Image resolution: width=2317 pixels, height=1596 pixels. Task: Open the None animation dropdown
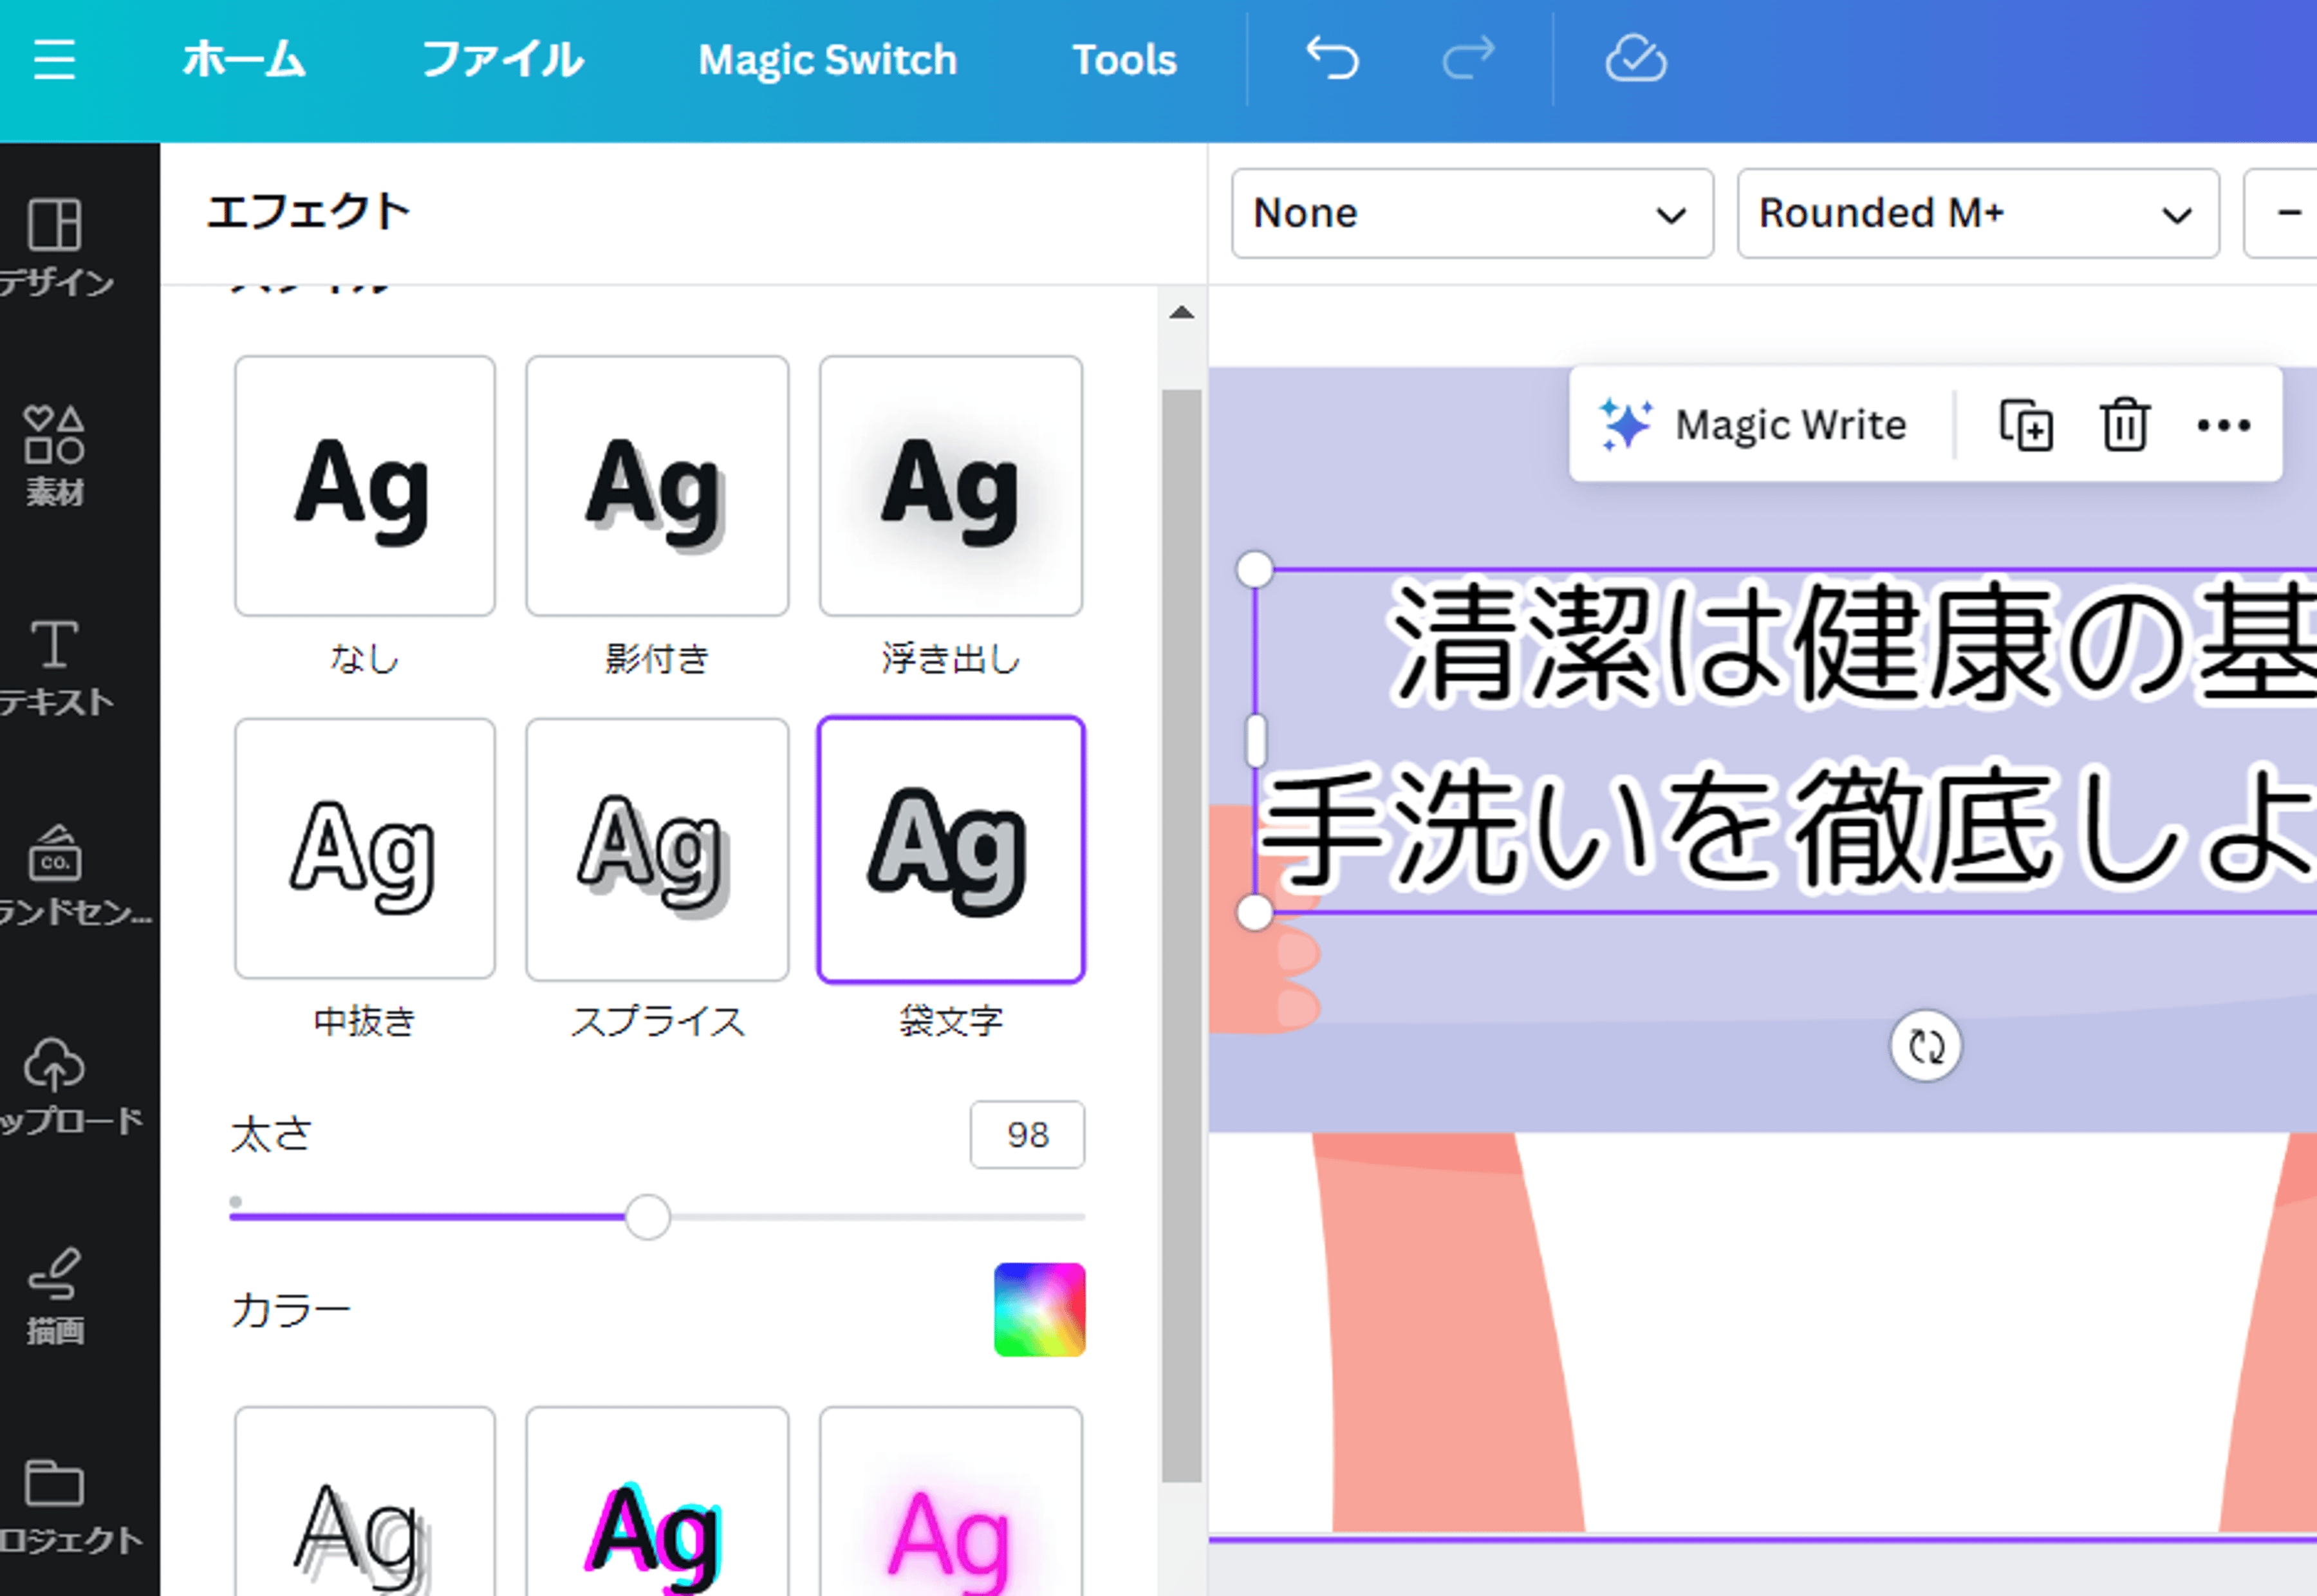click(1472, 213)
